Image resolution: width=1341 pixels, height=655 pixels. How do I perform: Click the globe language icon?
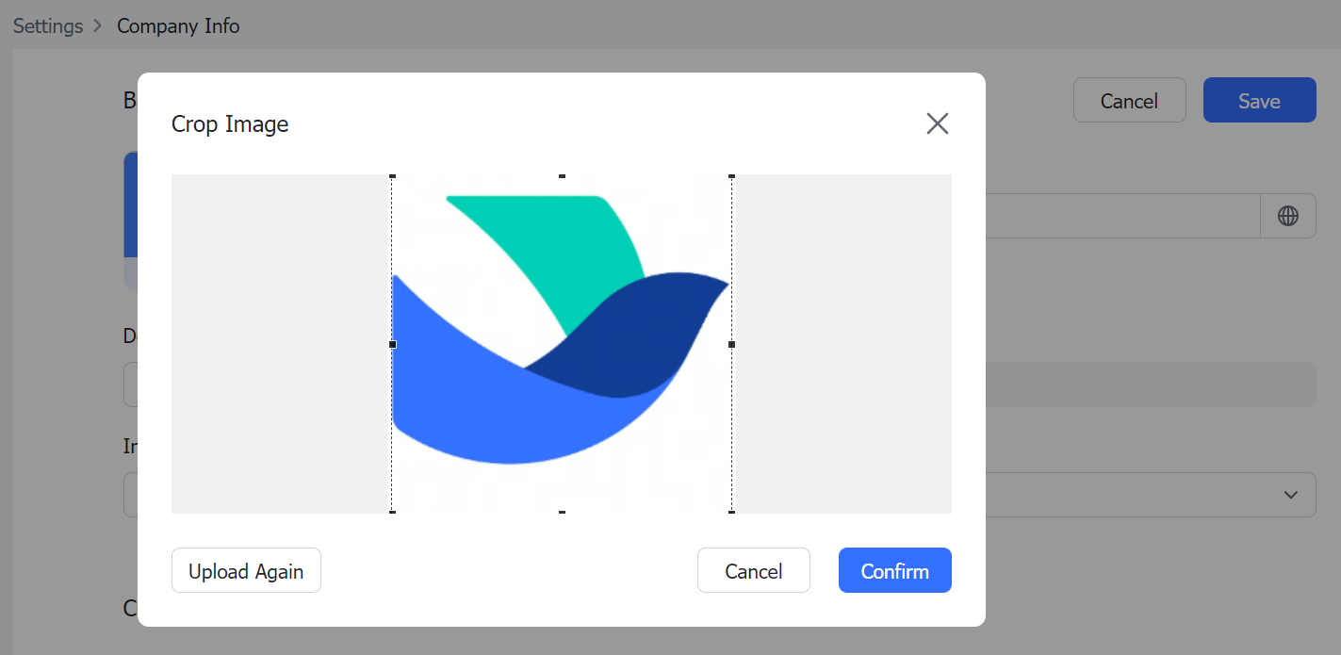coord(1287,216)
